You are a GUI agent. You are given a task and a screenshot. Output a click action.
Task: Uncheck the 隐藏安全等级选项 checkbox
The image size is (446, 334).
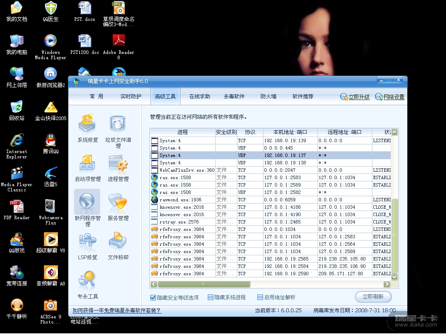[153, 297]
